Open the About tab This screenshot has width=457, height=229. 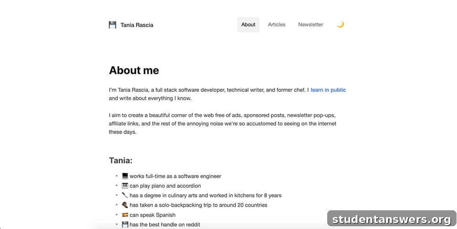point(248,25)
